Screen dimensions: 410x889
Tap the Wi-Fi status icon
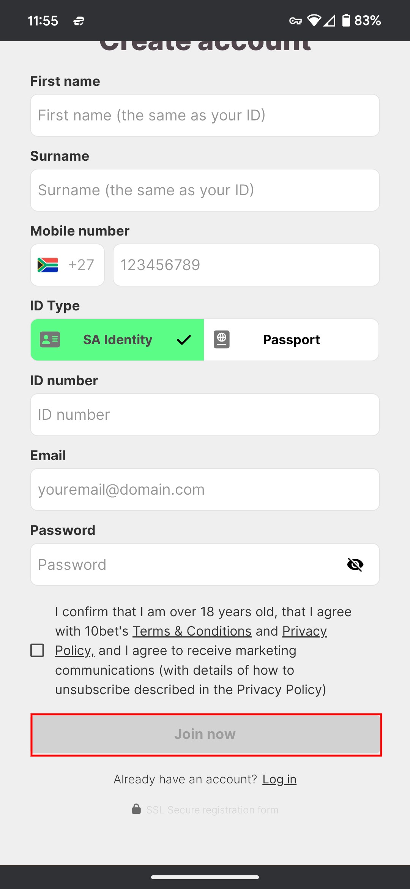pos(314,20)
